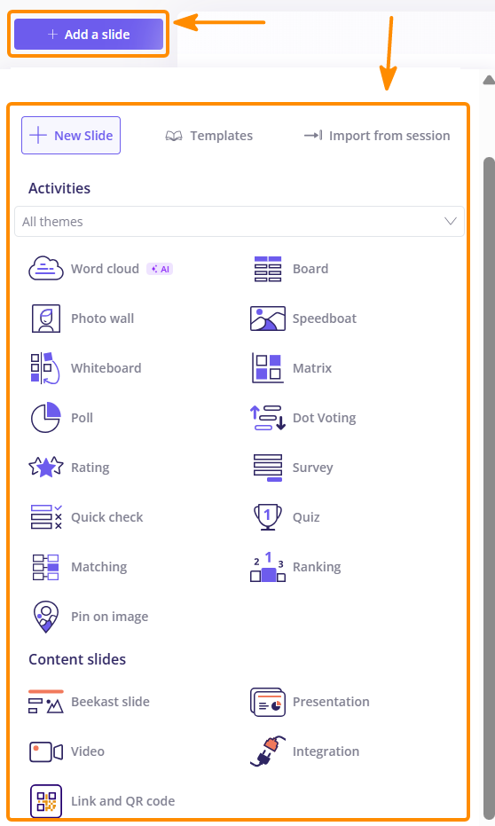Expand themes list with chevron arrow

pos(451,221)
